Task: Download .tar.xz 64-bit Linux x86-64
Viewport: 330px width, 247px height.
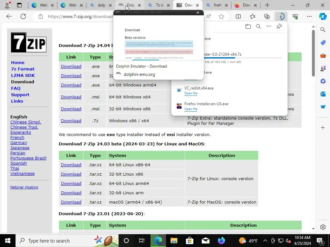Action: click(71, 165)
